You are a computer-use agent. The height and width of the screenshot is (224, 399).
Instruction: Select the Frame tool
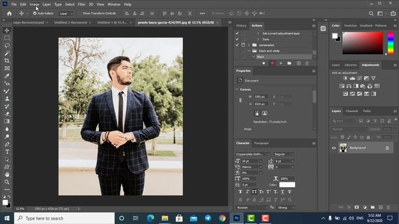click(x=7, y=68)
